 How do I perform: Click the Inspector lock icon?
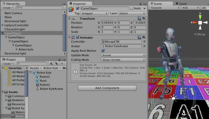point(140,4)
